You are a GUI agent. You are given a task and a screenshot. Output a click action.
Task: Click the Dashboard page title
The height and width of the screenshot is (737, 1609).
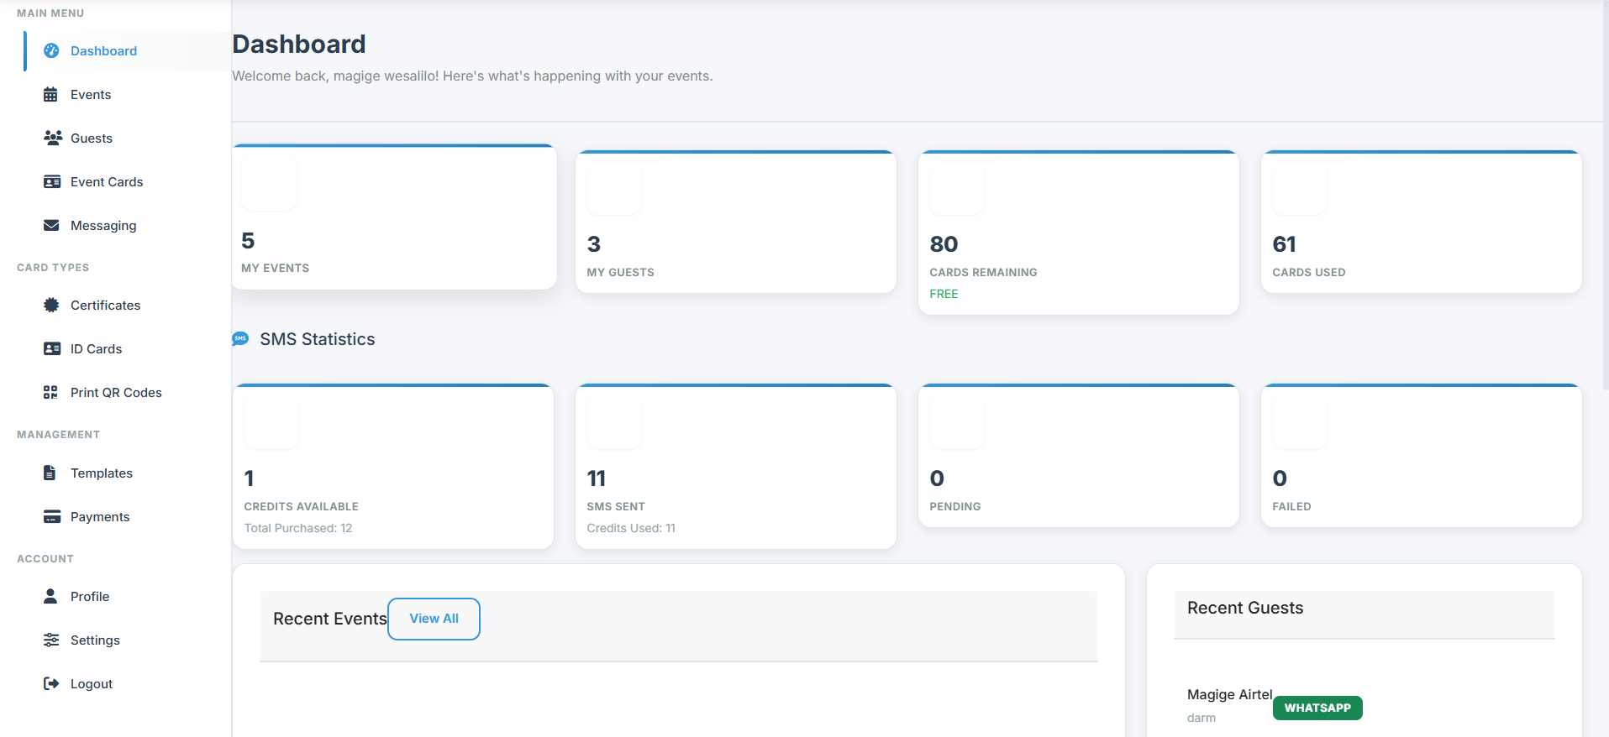pos(299,44)
